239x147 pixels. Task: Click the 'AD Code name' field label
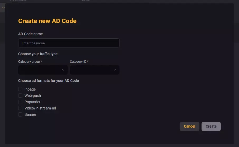tap(30, 34)
